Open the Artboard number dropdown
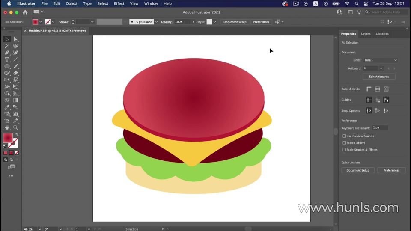The image size is (411, 231). [381, 68]
